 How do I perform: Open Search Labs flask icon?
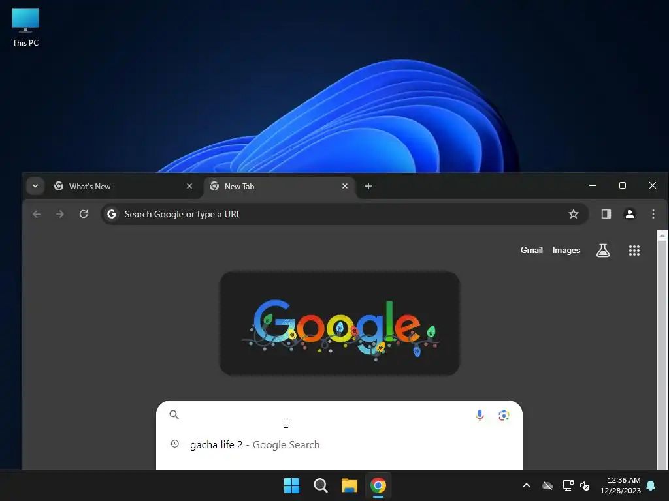[603, 250]
